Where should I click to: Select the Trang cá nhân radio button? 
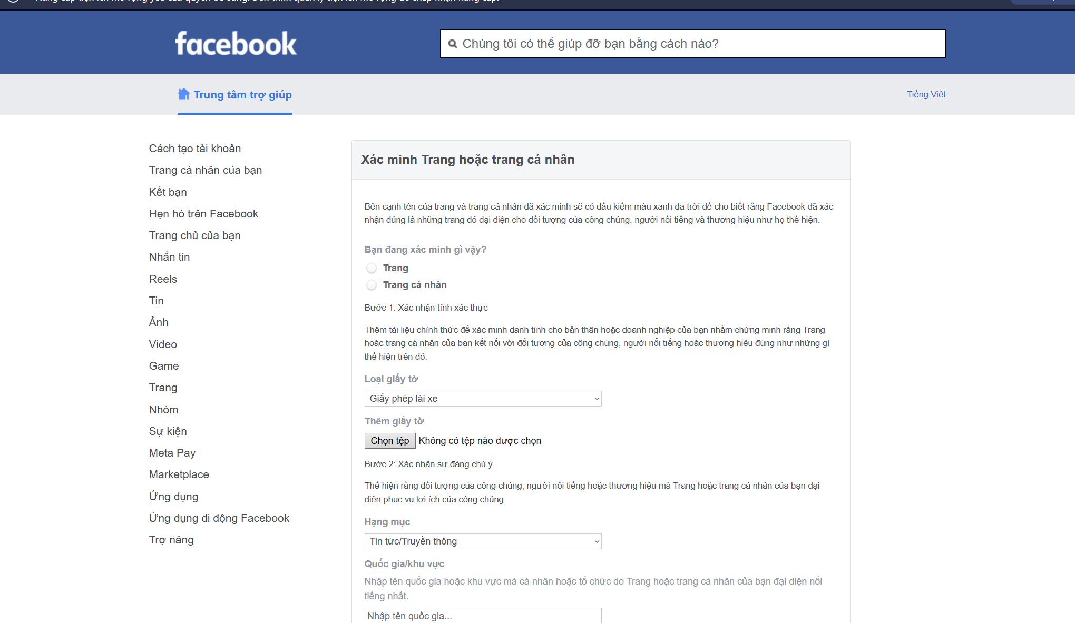[371, 285]
